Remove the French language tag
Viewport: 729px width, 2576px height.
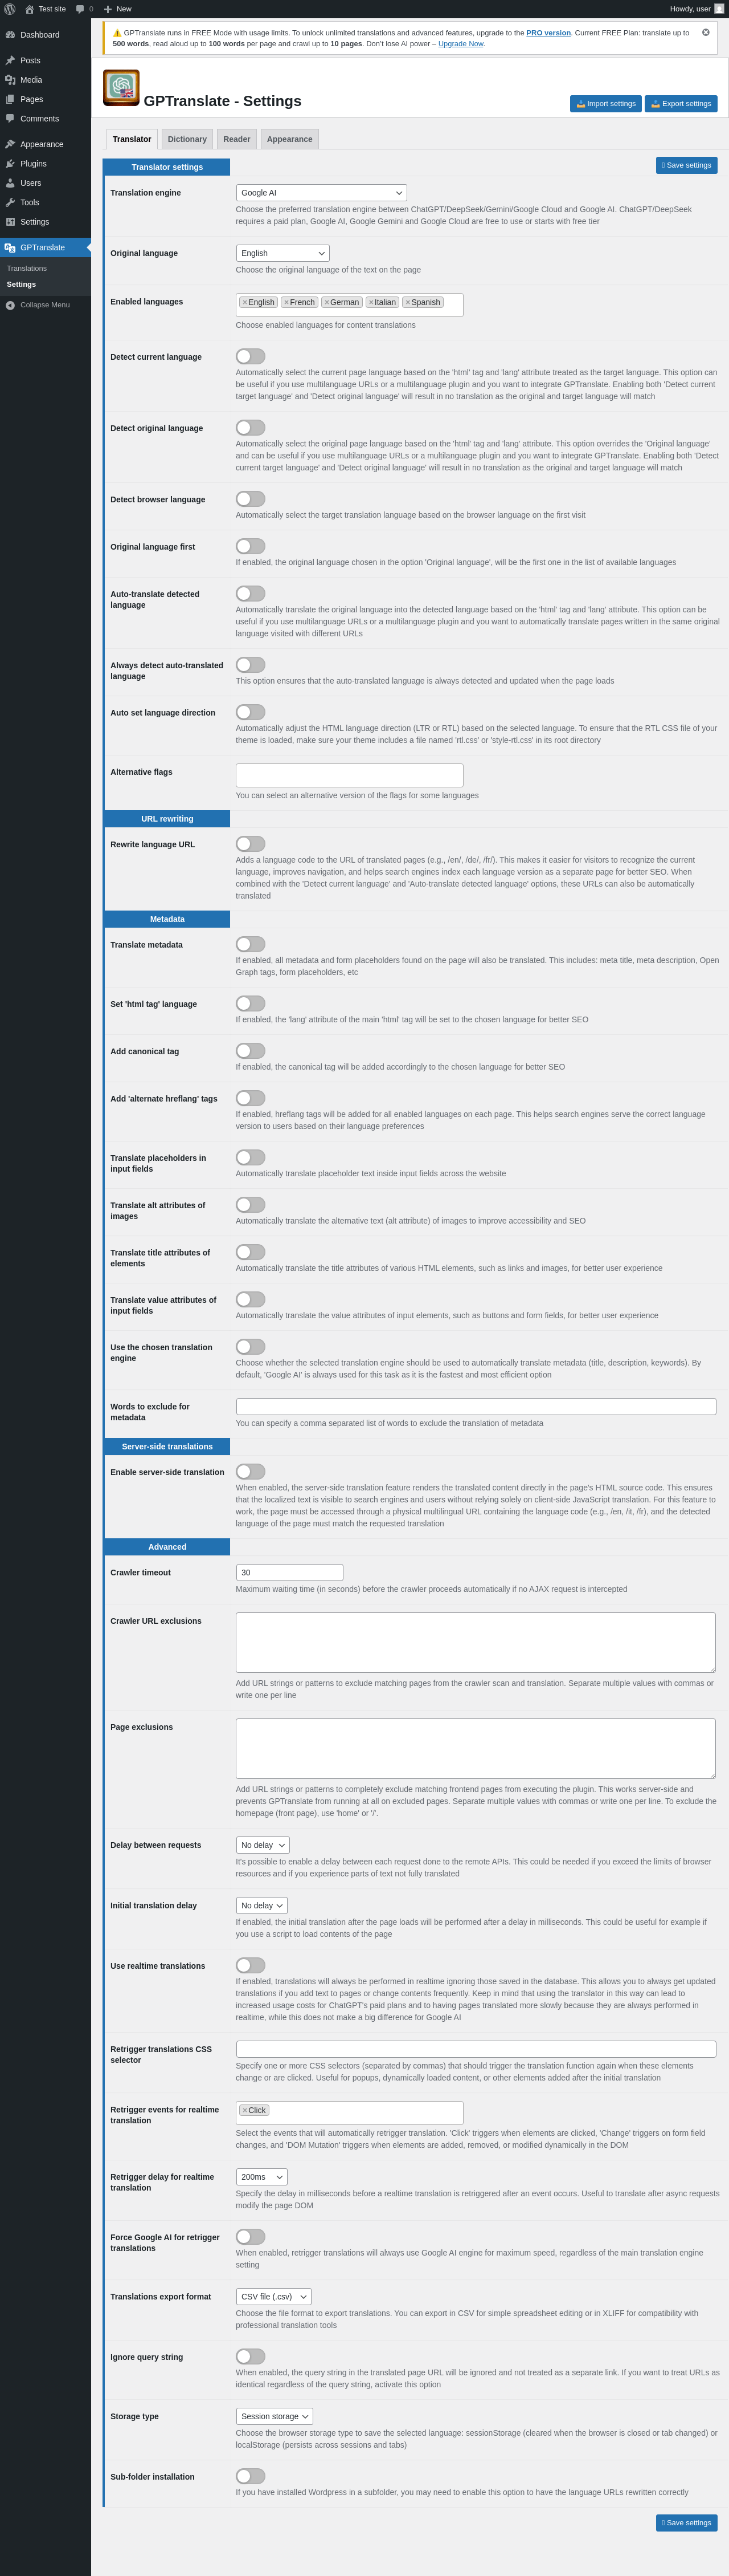click(285, 302)
